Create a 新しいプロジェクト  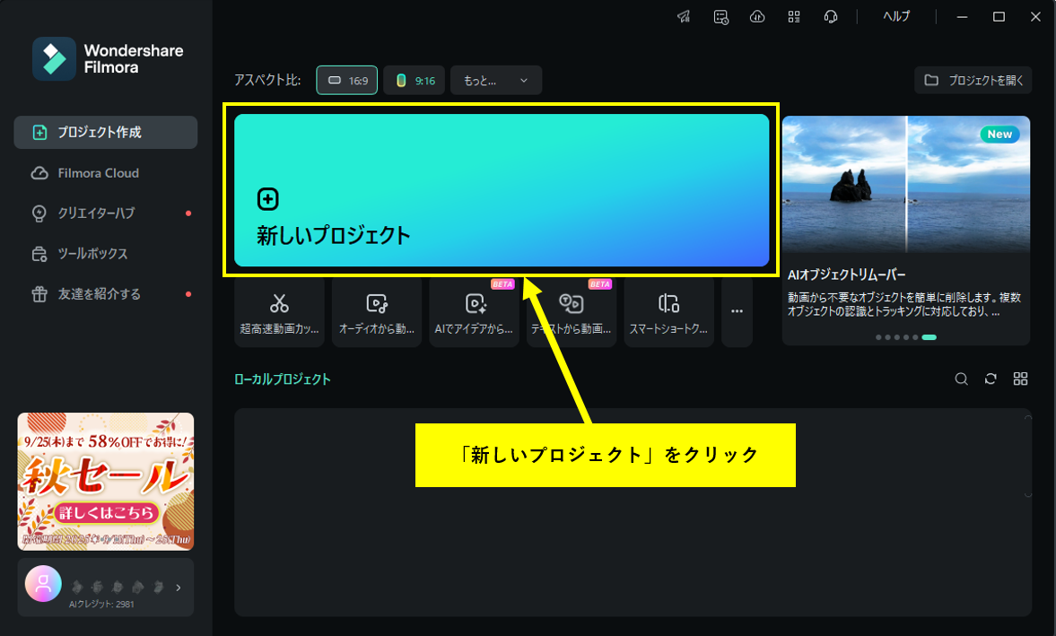point(502,189)
